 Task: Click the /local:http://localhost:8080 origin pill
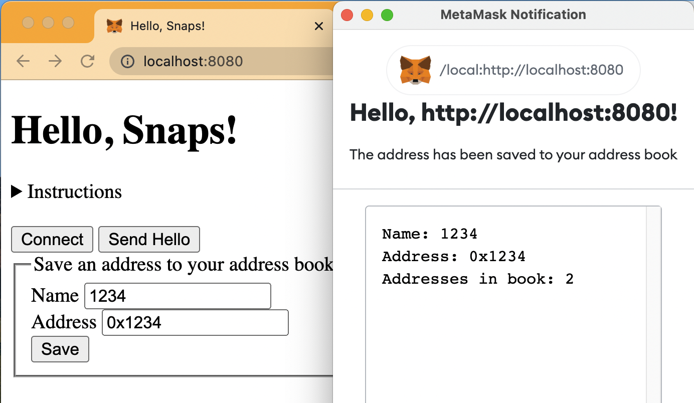pyautogui.click(x=513, y=70)
